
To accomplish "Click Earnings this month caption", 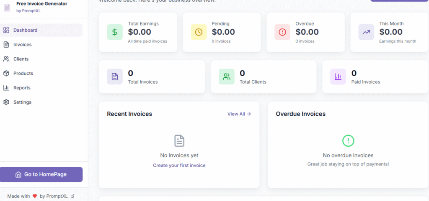I will coord(398,41).
